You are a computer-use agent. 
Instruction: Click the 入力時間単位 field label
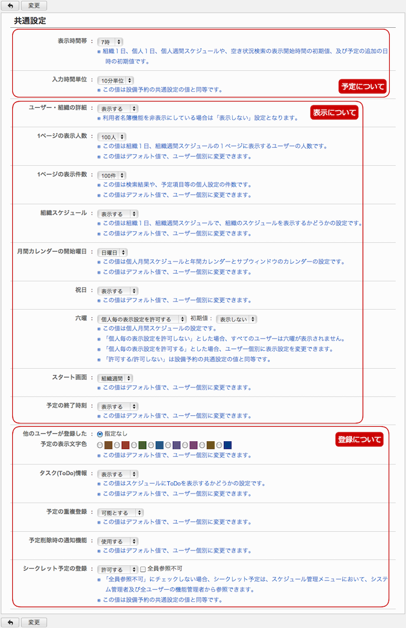point(70,79)
